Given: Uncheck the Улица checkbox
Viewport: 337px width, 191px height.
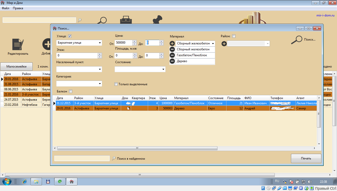Looking at the screenshot, I should pos(70,36).
